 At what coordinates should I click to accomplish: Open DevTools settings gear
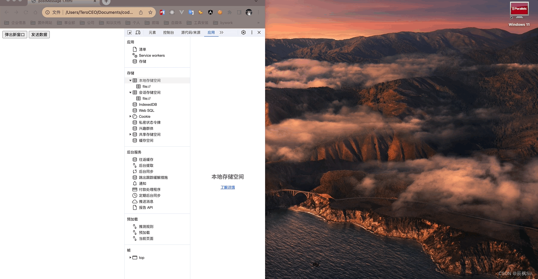click(243, 32)
